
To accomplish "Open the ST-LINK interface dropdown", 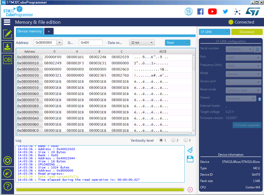I will pos(214,32).
